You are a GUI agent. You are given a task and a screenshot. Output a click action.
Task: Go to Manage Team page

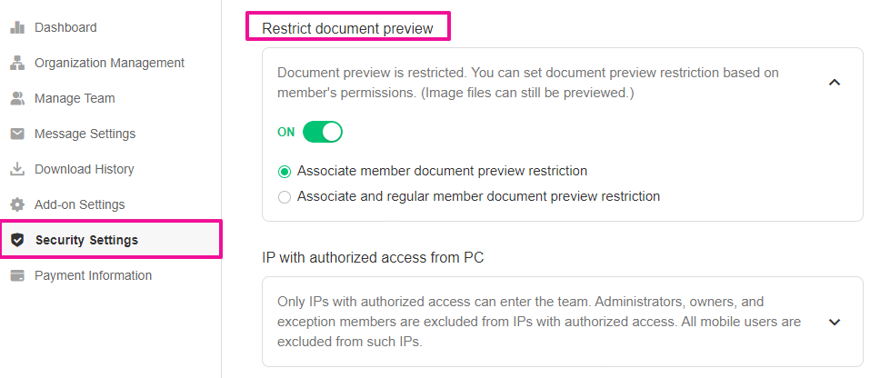point(75,98)
